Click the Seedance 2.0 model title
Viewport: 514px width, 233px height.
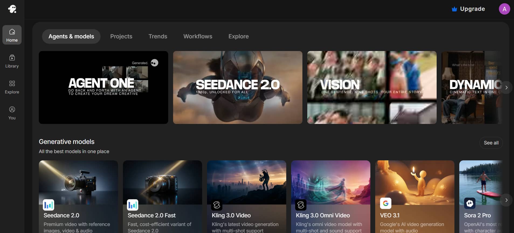click(x=61, y=215)
